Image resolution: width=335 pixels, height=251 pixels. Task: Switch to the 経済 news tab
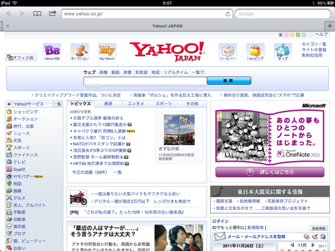point(108,104)
